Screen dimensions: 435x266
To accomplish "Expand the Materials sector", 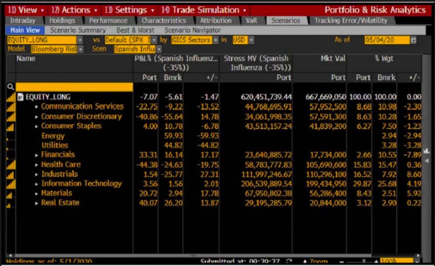I will click(36, 194).
